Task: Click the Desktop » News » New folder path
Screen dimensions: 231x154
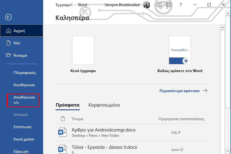Action: coord(95,136)
